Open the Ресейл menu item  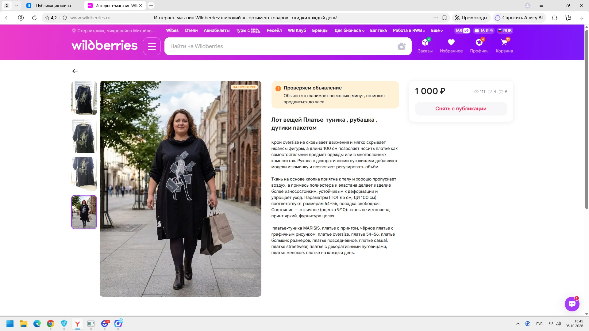(x=274, y=31)
